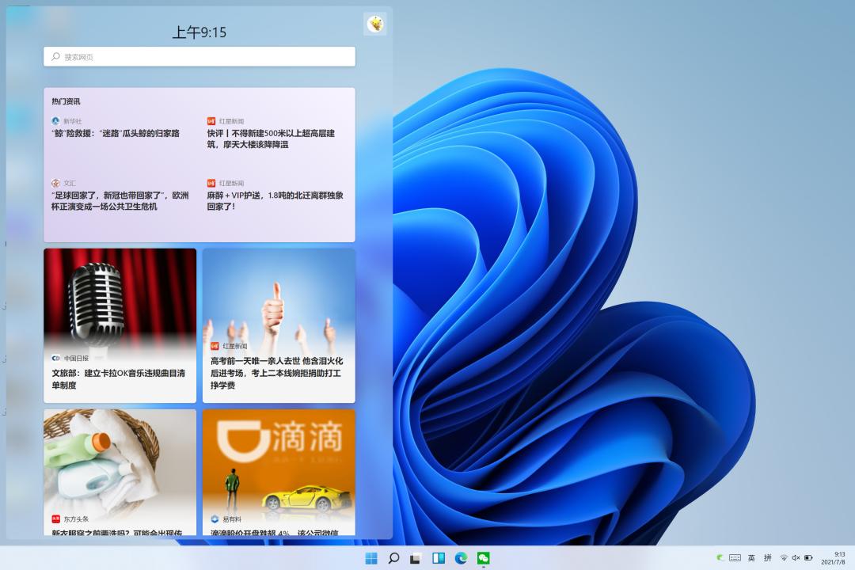Open the microphone karaoke news card
Image resolution: width=855 pixels, height=570 pixels.
click(x=120, y=325)
